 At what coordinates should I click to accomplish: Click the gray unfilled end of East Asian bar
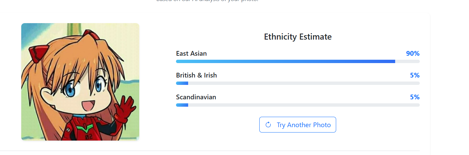(x=407, y=61)
